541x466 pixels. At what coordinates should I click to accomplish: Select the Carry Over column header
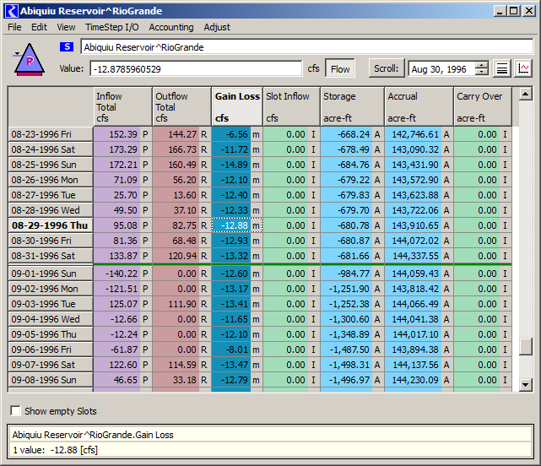[483, 106]
